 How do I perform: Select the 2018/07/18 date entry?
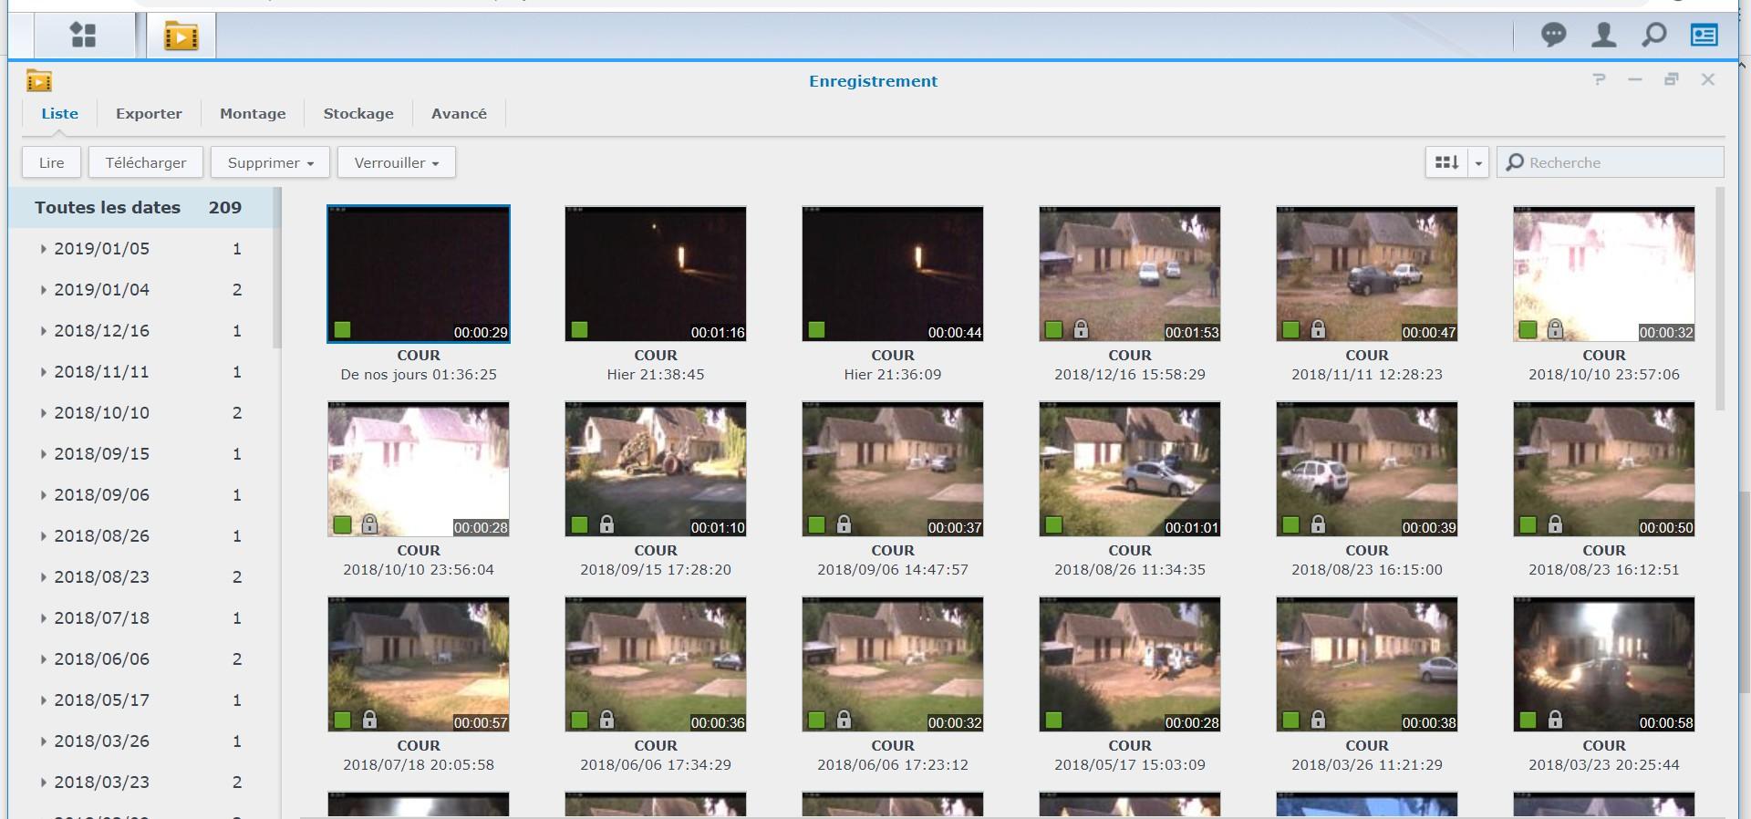click(x=139, y=618)
